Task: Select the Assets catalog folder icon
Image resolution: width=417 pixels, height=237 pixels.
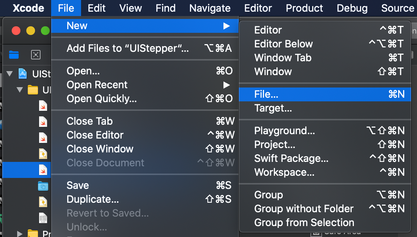Action: (43, 186)
